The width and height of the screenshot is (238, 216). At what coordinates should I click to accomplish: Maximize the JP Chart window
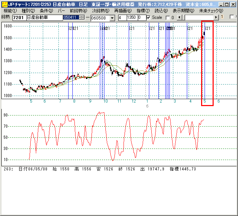tap(227, 5)
